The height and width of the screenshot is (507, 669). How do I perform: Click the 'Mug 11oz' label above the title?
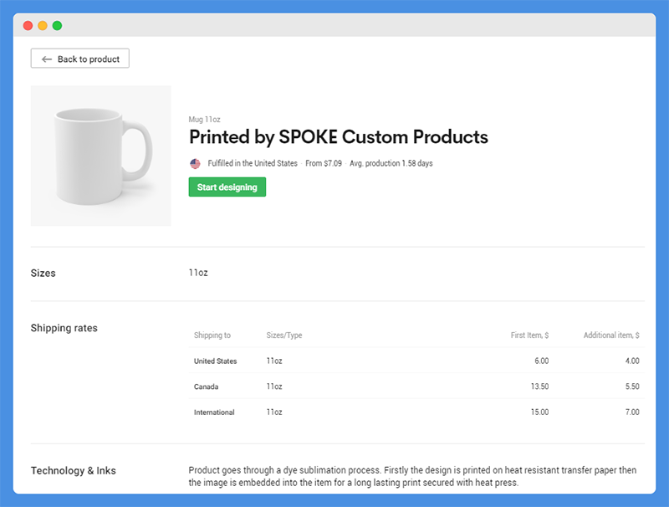click(204, 120)
